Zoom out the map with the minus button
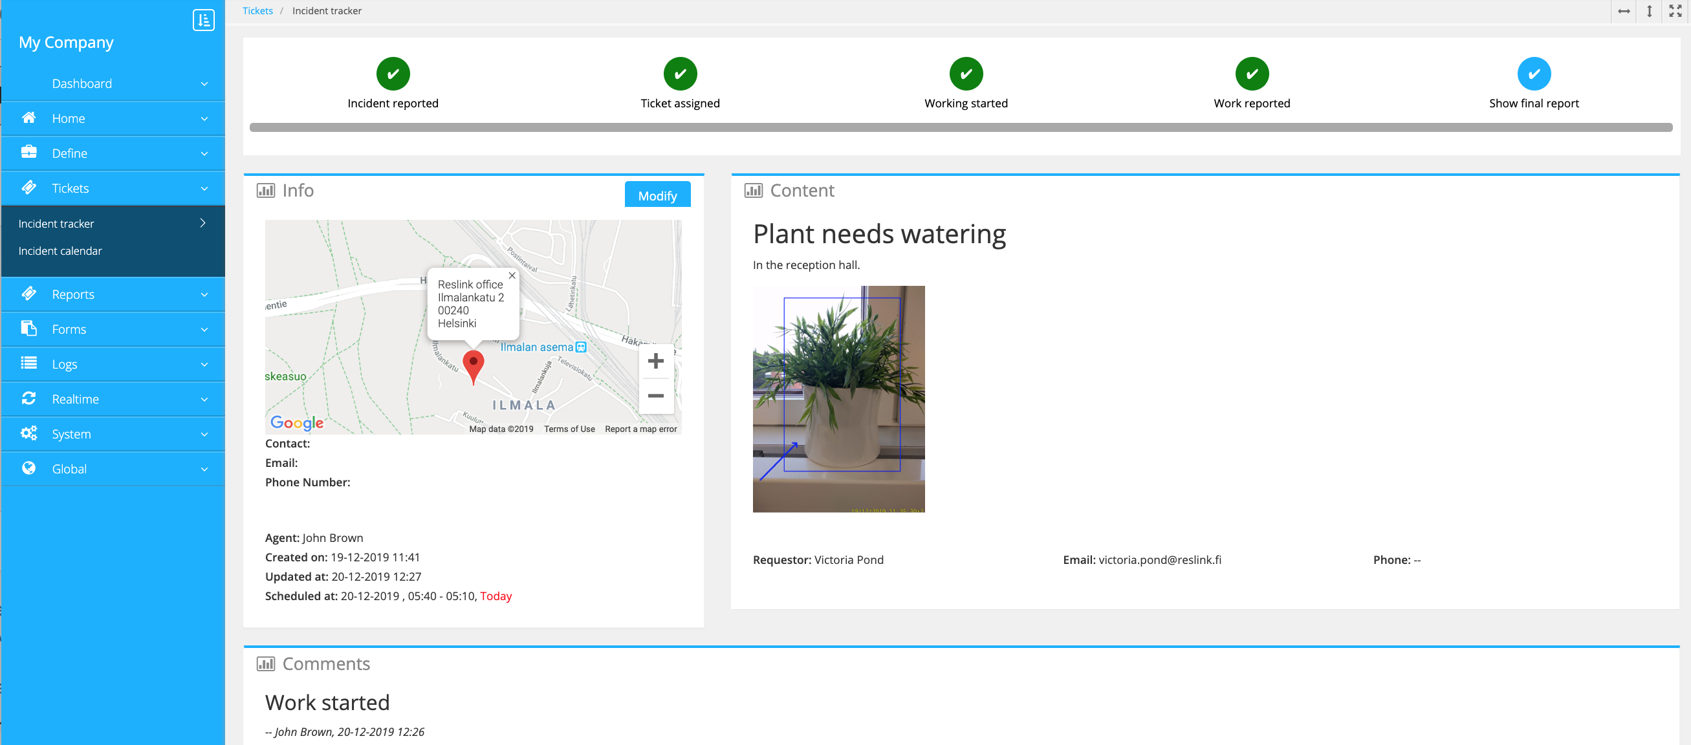Screen dimensions: 1691x745 655,396
